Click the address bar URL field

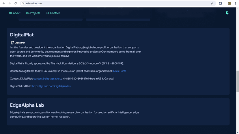[x=116, y=3]
